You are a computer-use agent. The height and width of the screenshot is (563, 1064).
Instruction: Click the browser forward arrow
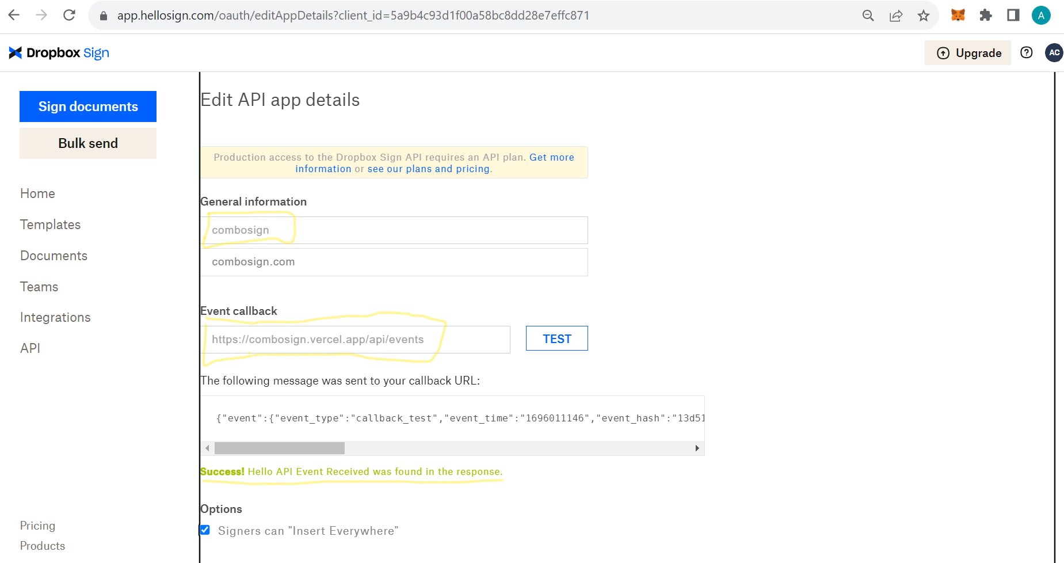coord(41,15)
